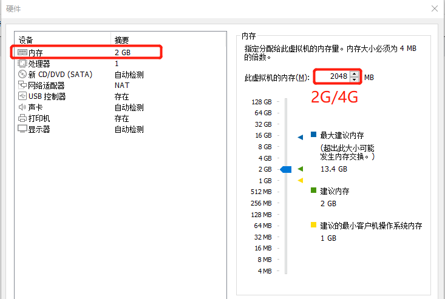Click the 2 GB summary in memory row

coord(122,52)
